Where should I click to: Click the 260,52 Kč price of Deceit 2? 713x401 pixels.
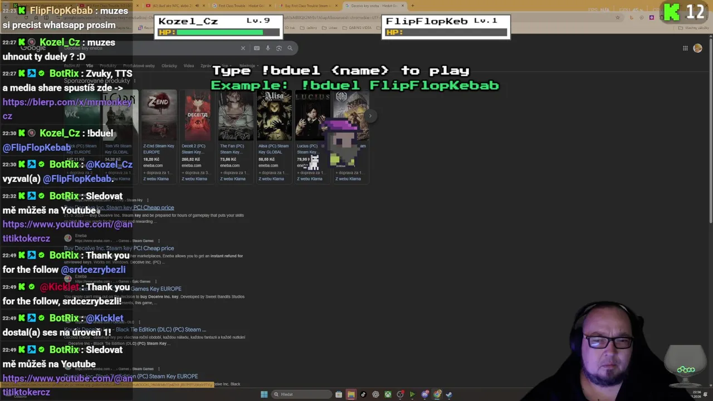(x=191, y=159)
